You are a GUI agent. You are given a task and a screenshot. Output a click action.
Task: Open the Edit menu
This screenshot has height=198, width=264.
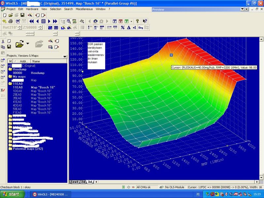point(21,9)
